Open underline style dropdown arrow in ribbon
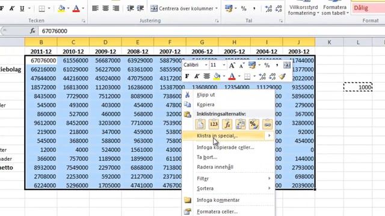385x216 pixels. [x=29, y=8]
